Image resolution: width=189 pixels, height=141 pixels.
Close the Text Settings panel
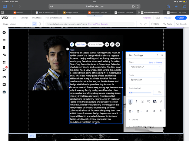click(162, 55)
